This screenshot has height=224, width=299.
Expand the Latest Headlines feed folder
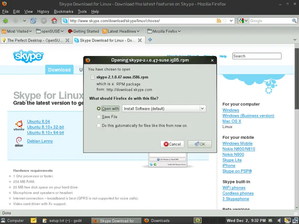pyautogui.click(x=121, y=31)
